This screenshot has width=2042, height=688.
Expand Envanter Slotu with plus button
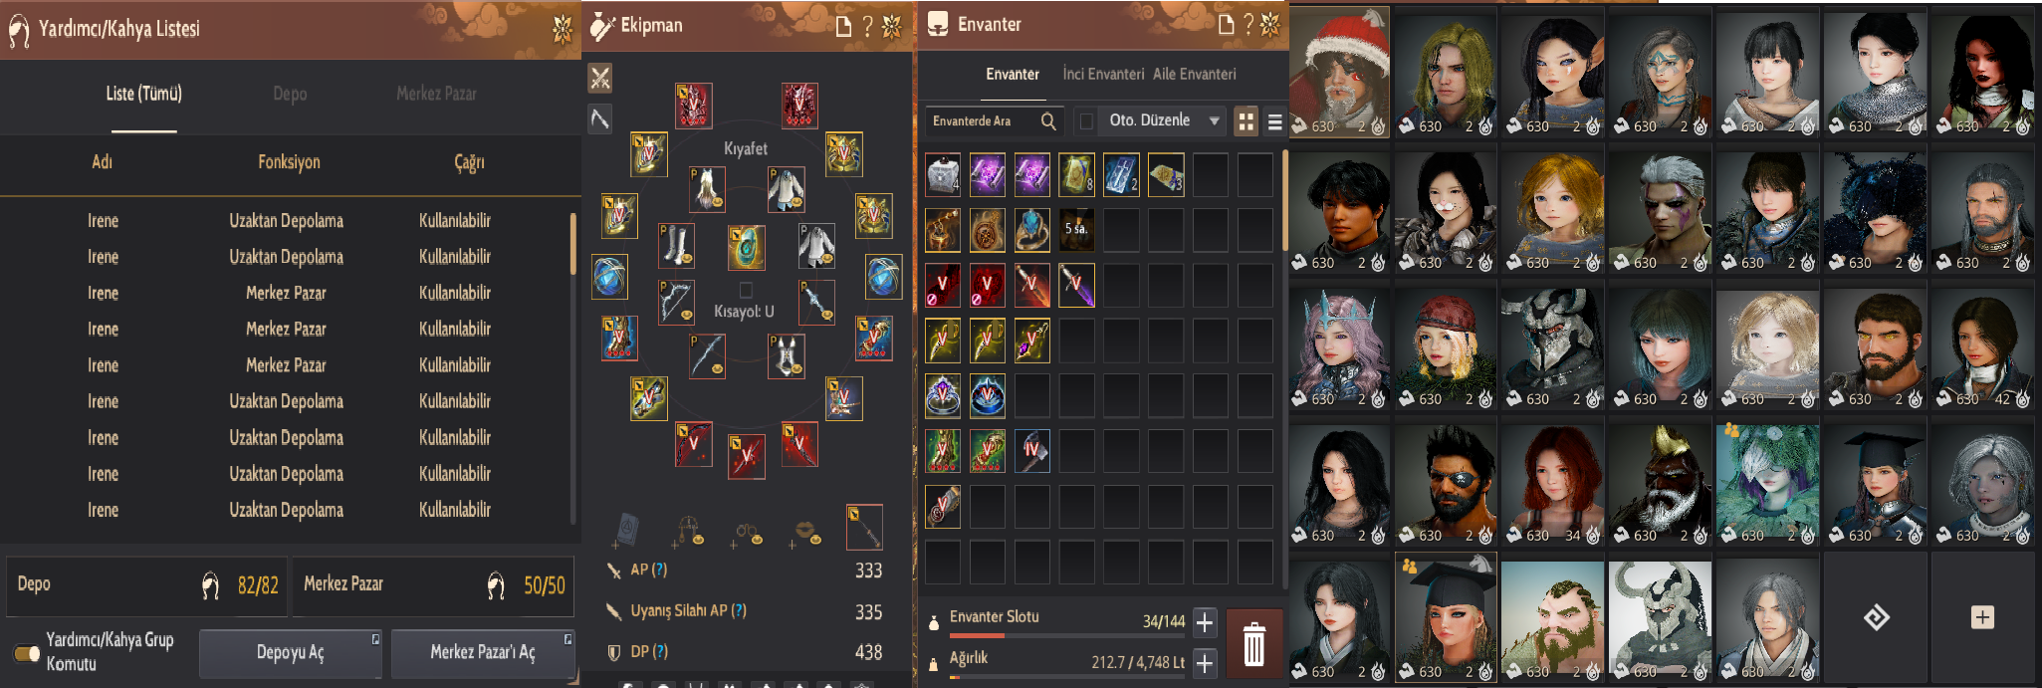[x=1205, y=622]
